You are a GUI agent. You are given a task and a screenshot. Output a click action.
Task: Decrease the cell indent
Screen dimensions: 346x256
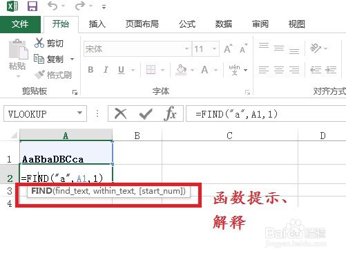316,70
